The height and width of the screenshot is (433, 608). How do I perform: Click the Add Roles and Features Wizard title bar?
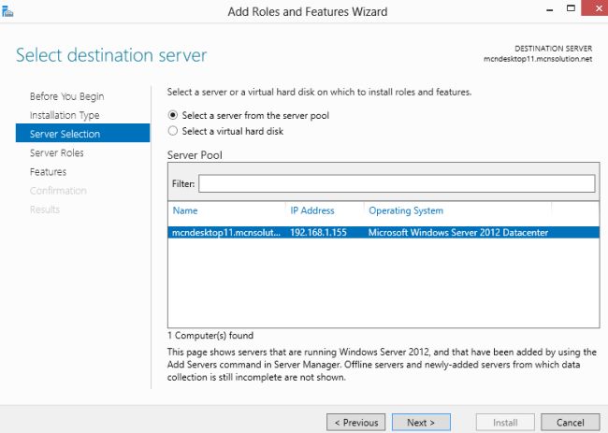pyautogui.click(x=307, y=11)
